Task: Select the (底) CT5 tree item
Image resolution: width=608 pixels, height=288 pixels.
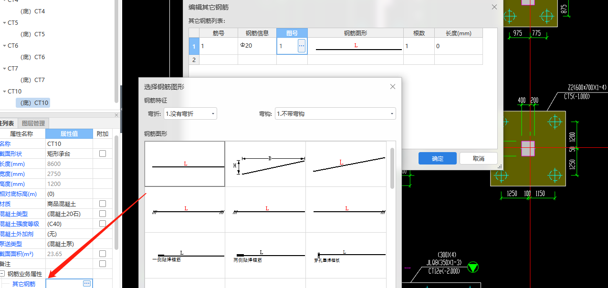Action: click(x=32, y=34)
